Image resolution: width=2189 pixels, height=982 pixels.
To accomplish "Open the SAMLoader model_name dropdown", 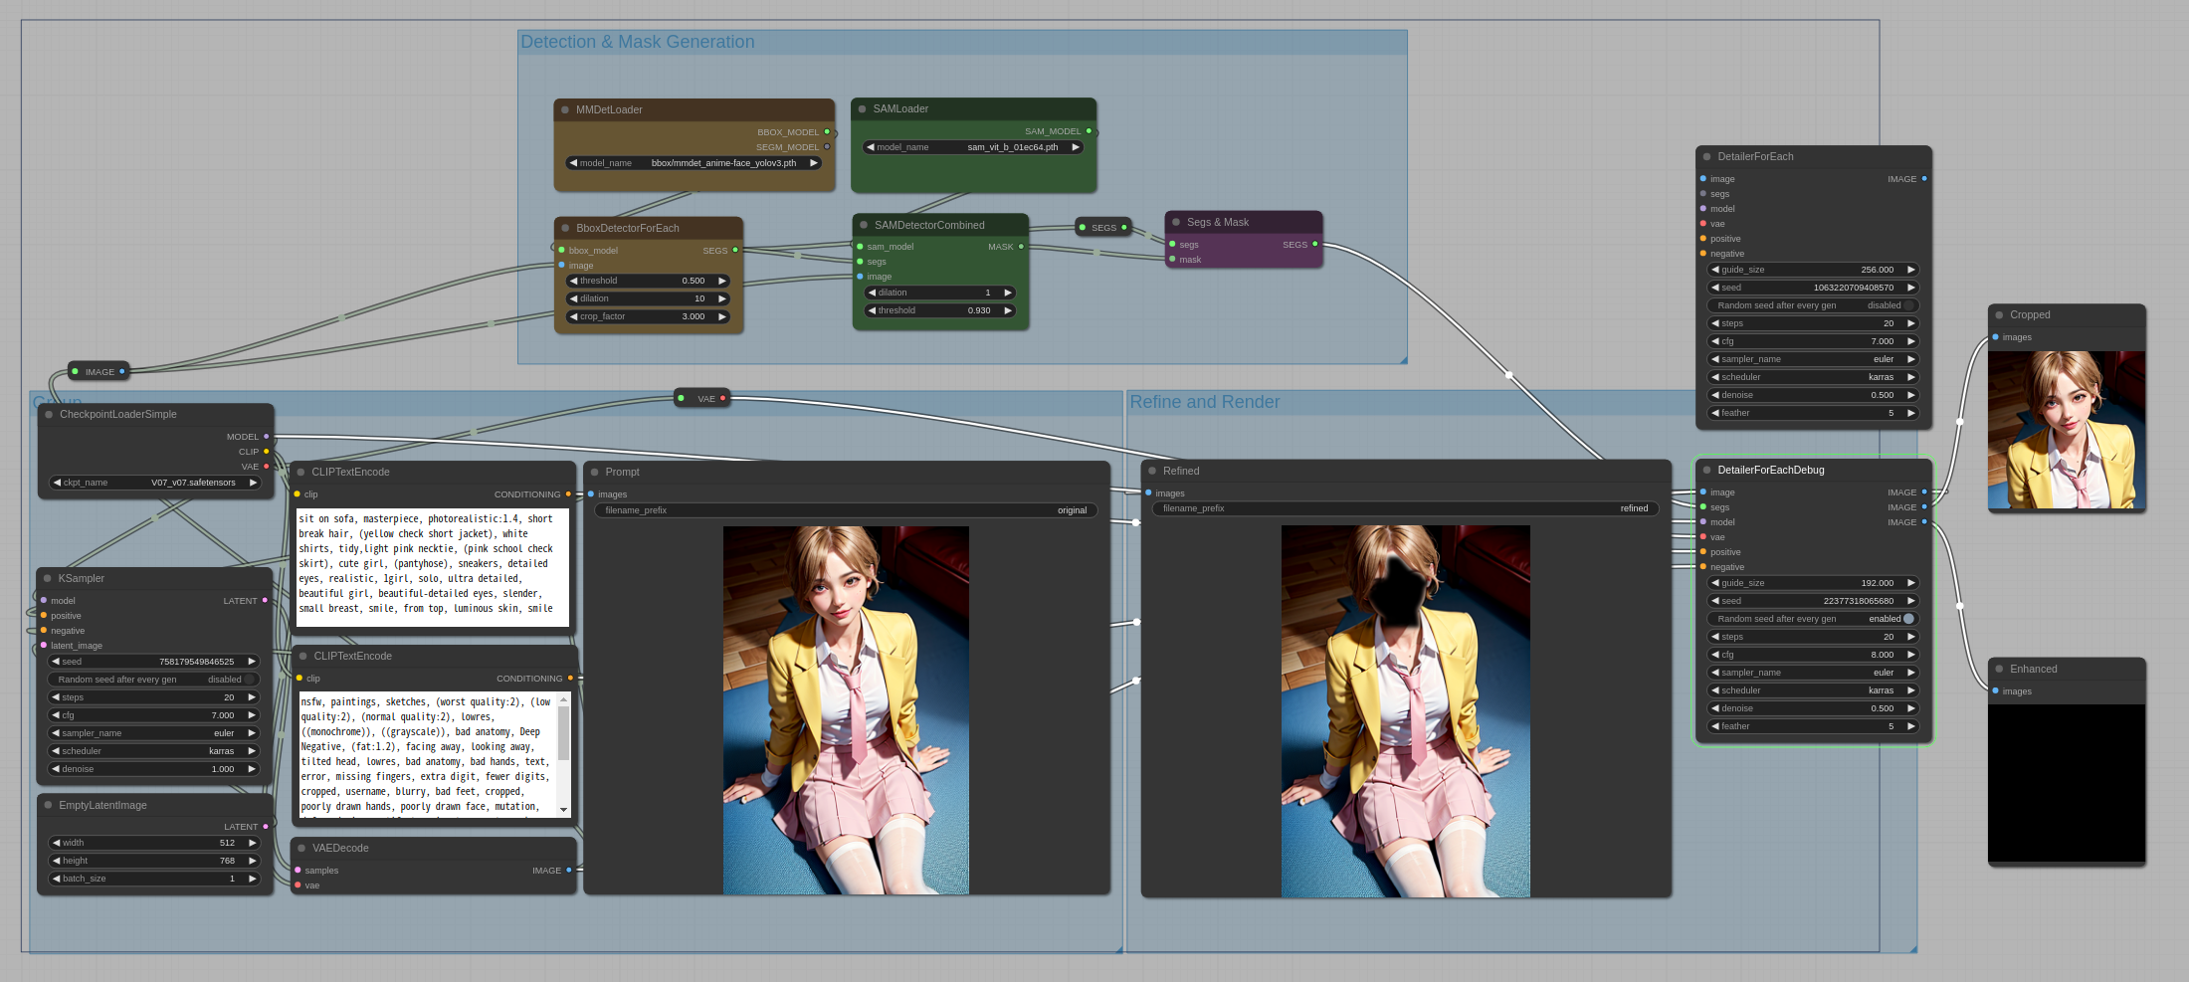I will [x=973, y=147].
